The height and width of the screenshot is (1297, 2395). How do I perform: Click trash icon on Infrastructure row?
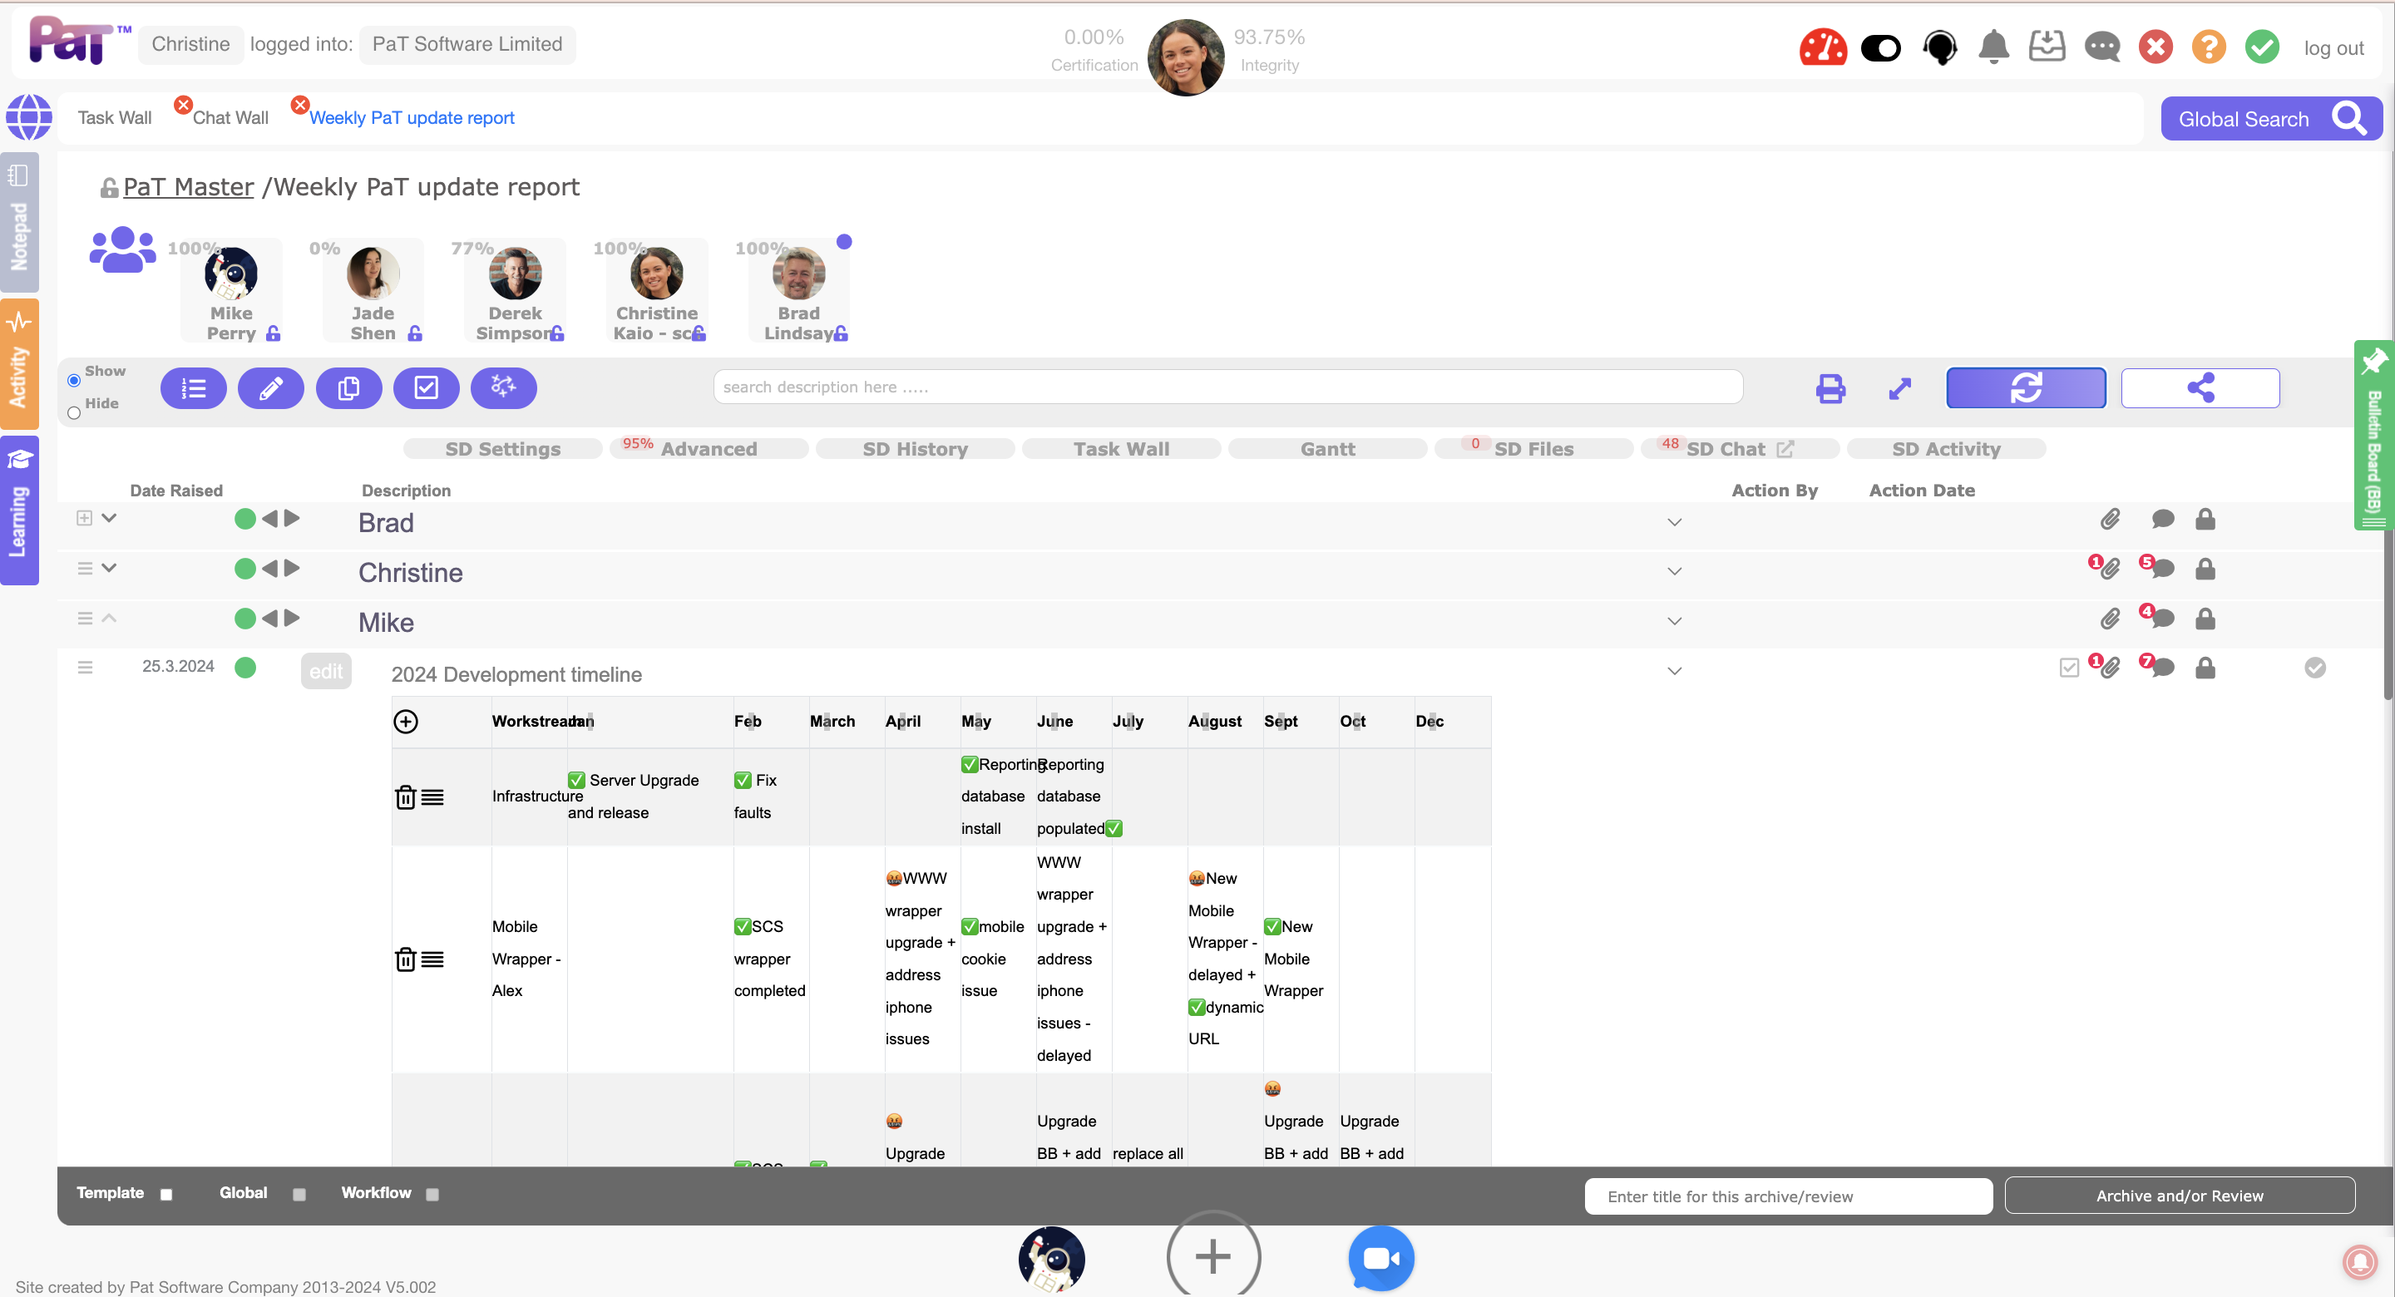click(x=405, y=796)
